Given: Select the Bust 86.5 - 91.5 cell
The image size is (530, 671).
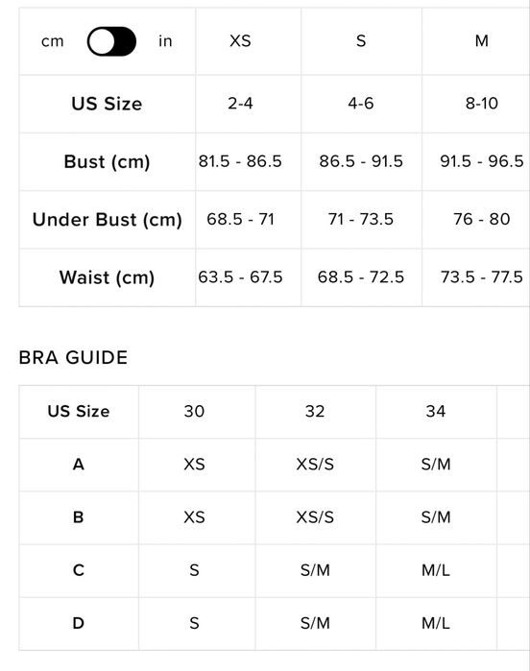Looking at the screenshot, I should (x=361, y=161).
